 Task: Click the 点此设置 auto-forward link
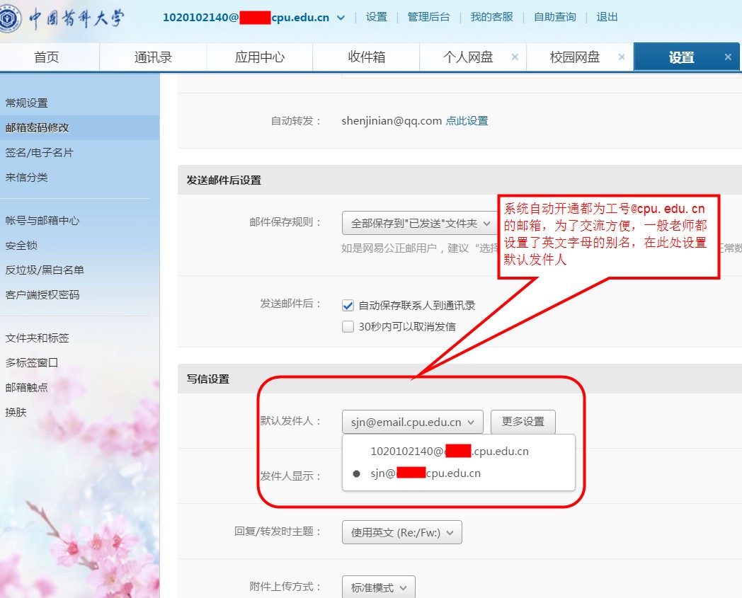click(467, 121)
